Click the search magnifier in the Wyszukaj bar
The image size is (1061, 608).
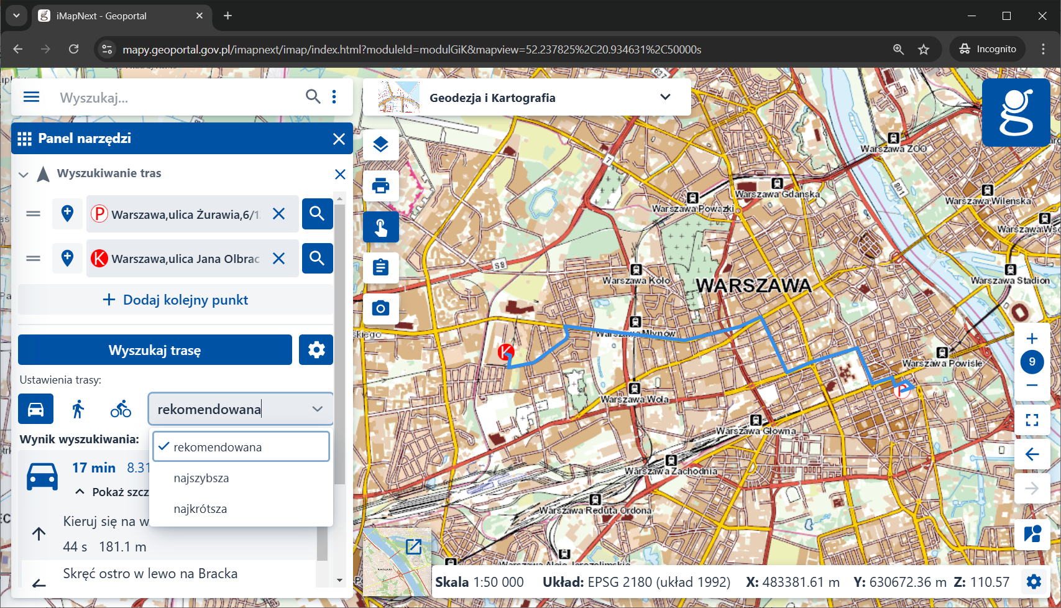313,96
